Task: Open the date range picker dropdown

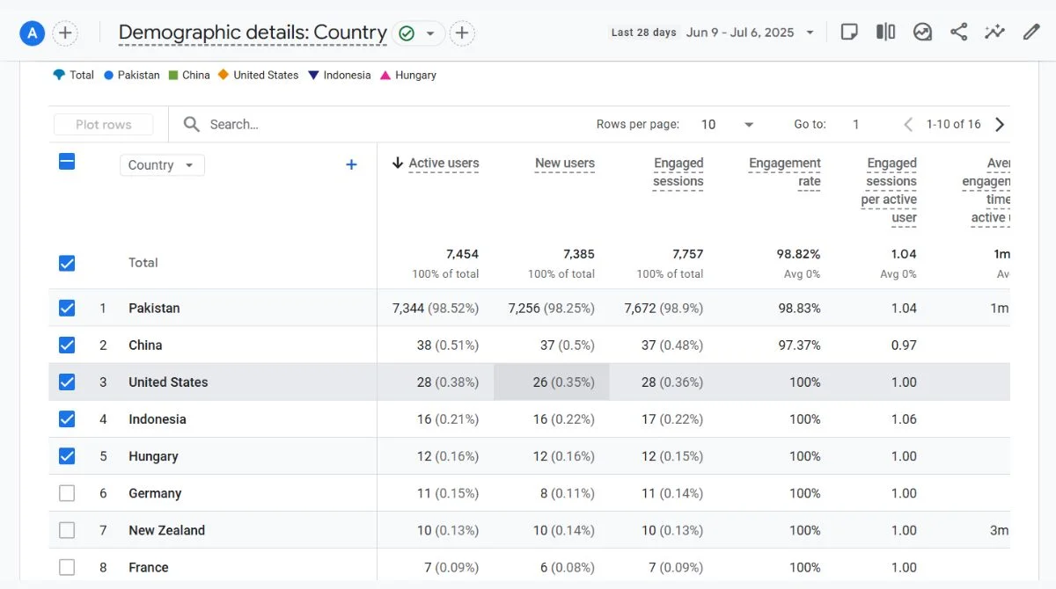Action: (x=809, y=33)
